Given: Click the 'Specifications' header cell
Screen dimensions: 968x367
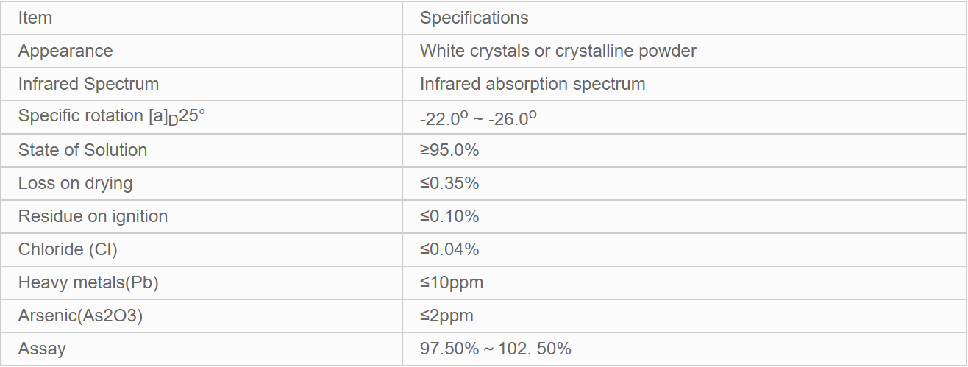Looking at the screenshot, I should (x=474, y=18).
